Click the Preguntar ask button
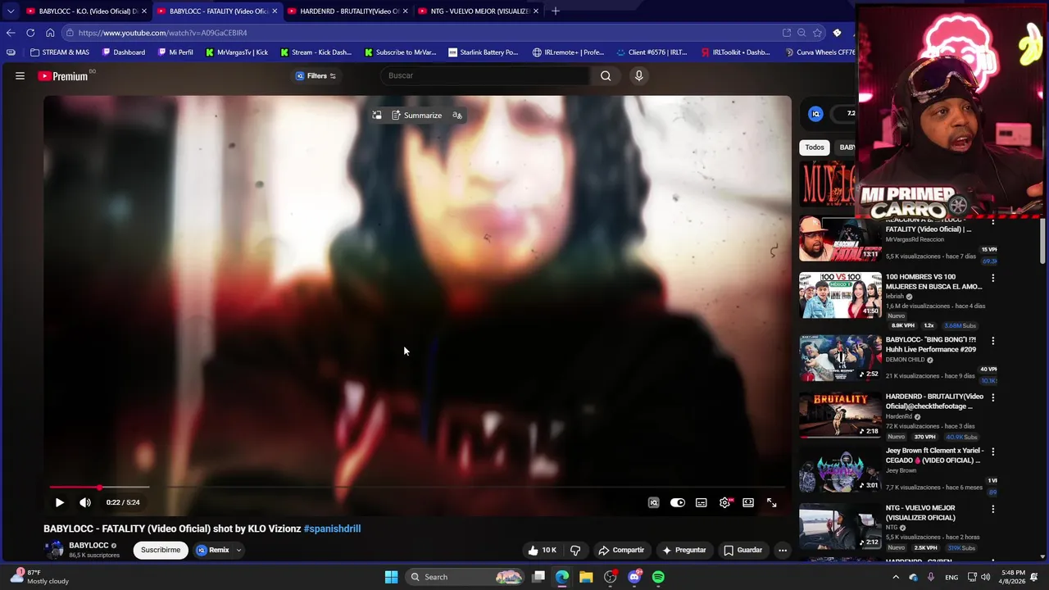 pyautogui.click(x=684, y=550)
